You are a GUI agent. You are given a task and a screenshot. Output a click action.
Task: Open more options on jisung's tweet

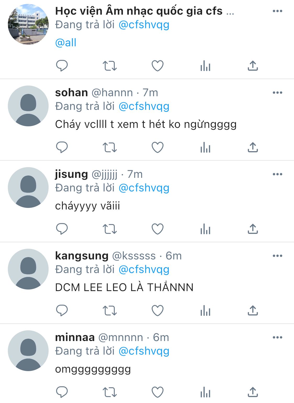coord(277,174)
